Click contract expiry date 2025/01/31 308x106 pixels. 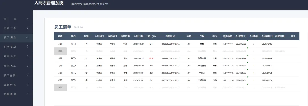pos(267,80)
